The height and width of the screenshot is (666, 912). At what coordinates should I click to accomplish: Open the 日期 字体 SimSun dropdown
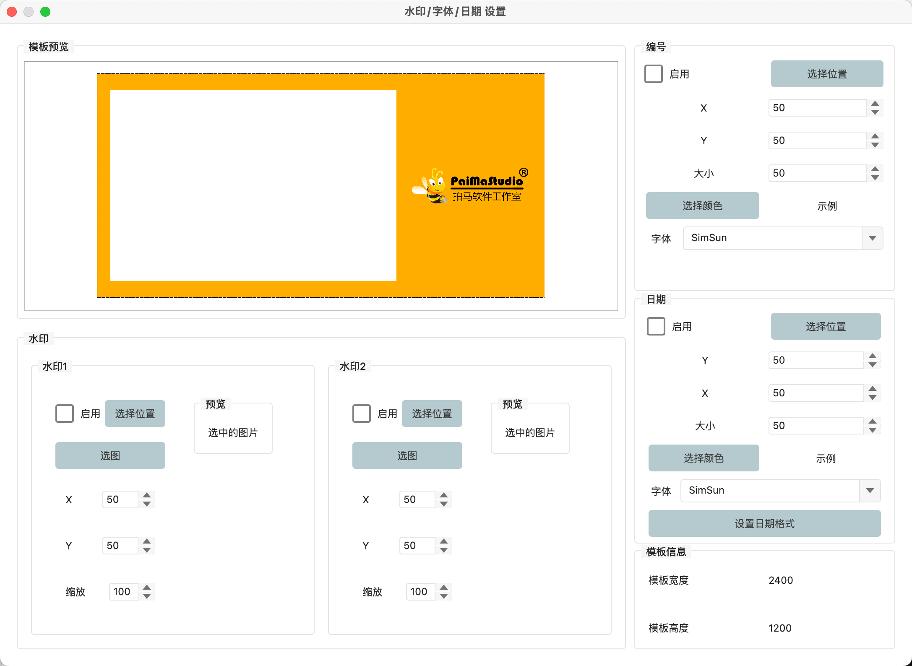click(870, 491)
